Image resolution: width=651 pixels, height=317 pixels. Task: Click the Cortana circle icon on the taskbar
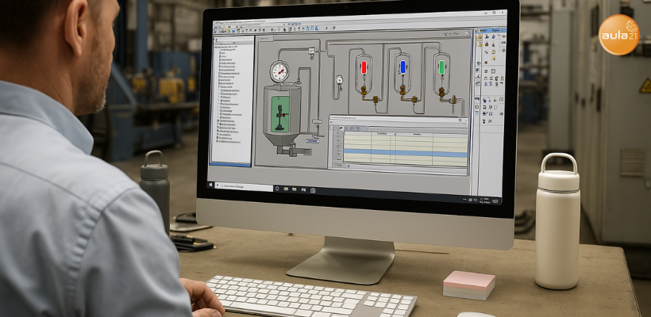277,189
